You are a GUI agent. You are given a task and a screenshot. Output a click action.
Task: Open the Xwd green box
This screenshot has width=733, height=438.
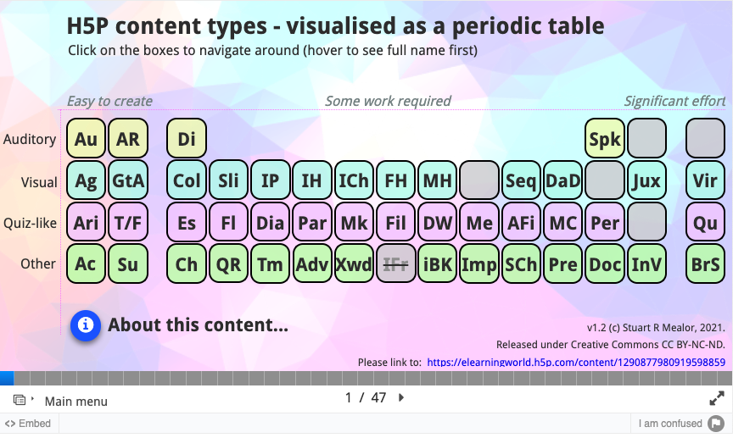[354, 263]
